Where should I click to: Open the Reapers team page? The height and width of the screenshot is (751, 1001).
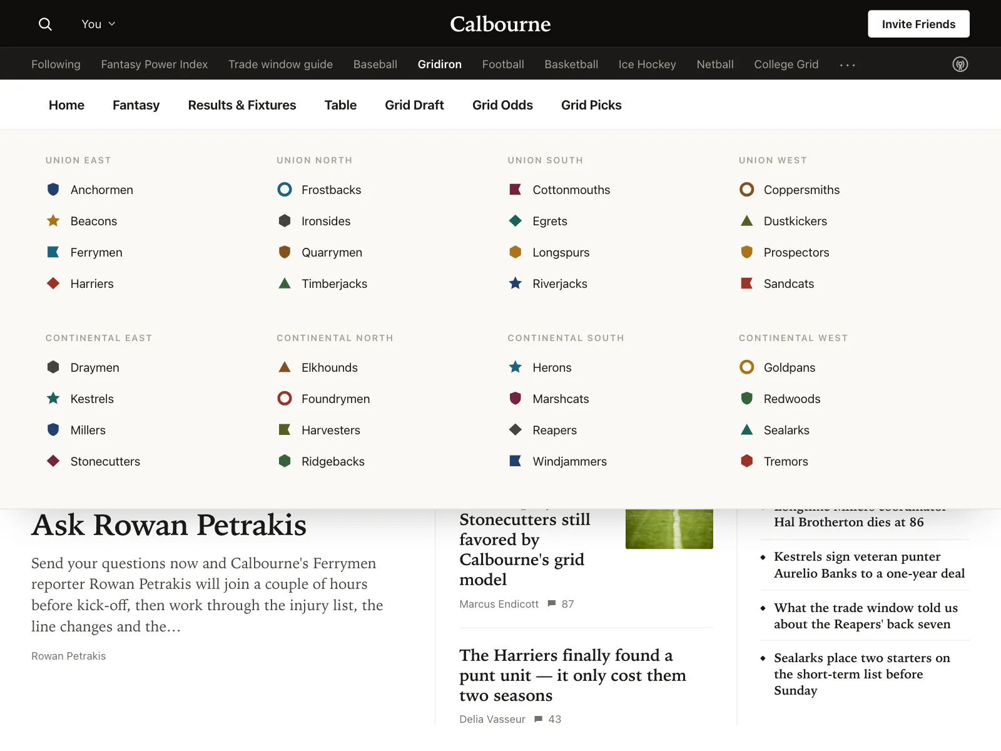554,430
